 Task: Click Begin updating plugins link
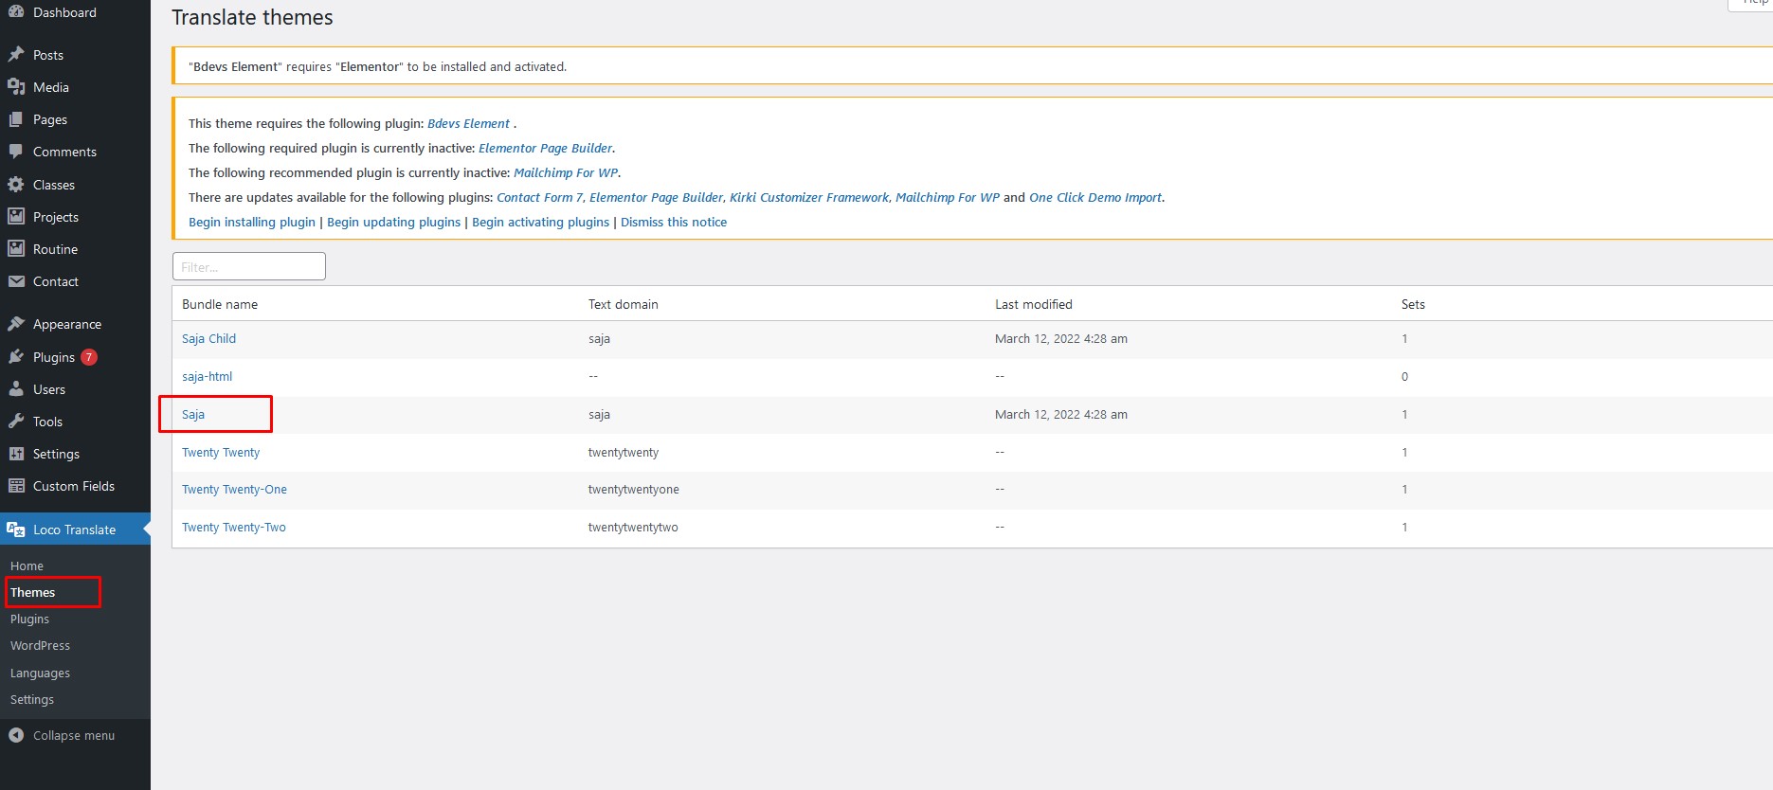tap(393, 222)
